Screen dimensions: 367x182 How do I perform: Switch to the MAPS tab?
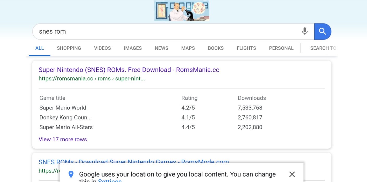coord(188,48)
